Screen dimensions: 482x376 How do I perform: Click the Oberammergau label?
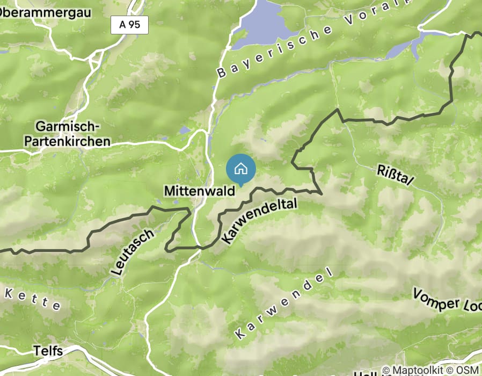(46, 12)
